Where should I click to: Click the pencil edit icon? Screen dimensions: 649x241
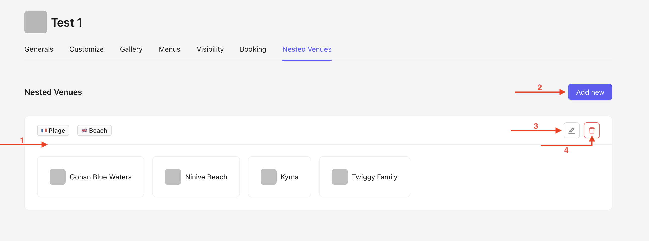[x=571, y=130]
